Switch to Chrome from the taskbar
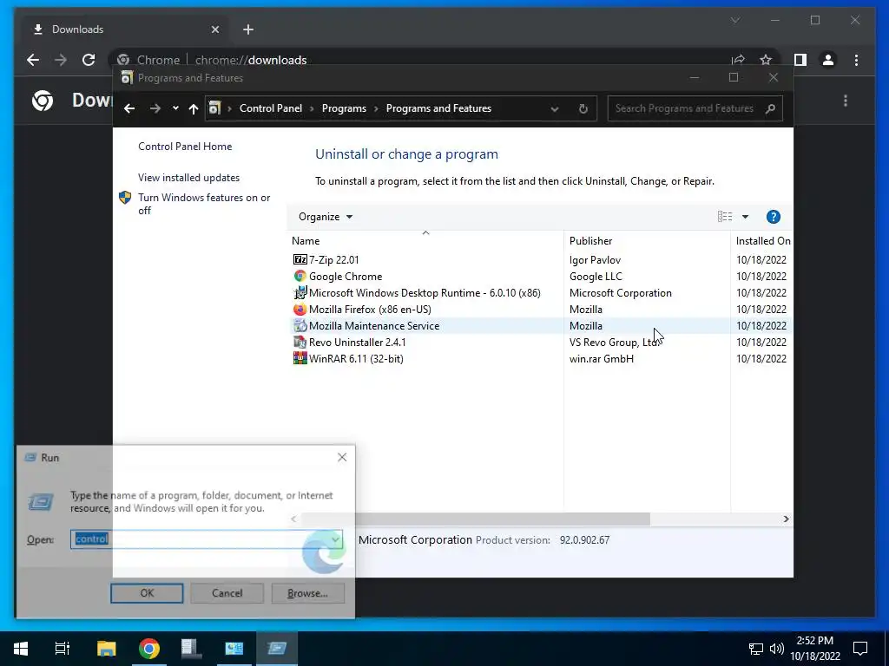The image size is (889, 666). 149,649
